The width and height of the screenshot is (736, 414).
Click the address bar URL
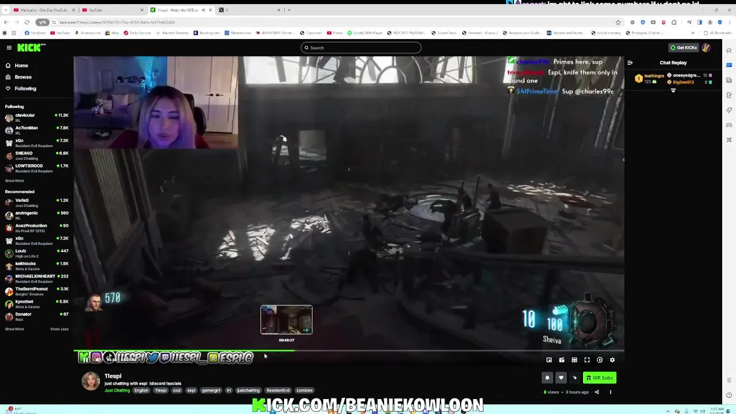coord(117,22)
